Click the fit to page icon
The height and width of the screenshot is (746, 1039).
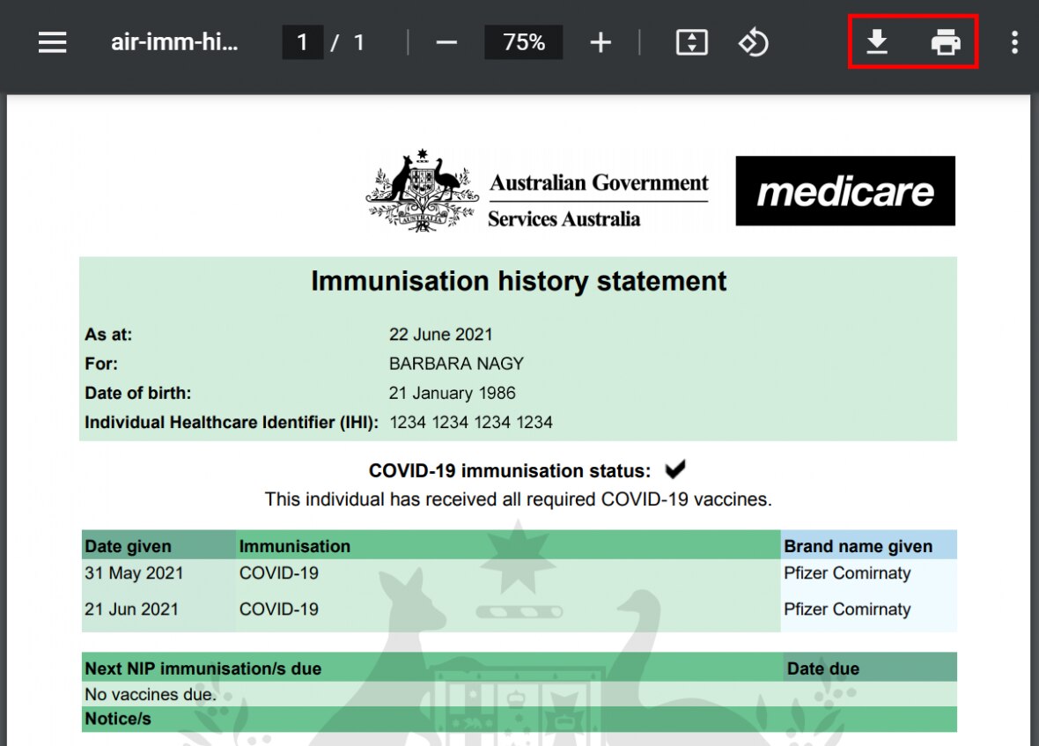[x=692, y=42]
